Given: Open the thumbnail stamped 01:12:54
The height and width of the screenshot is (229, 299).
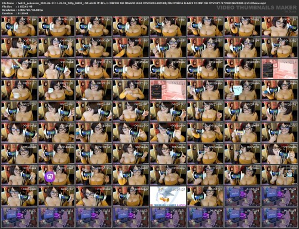Looking at the screenshot, I should tap(56, 218).
